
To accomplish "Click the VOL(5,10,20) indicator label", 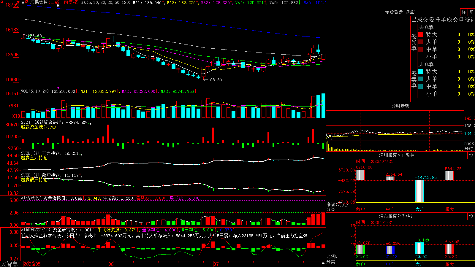I will click(35, 91).
